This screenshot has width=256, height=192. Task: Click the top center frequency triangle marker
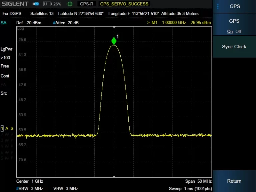[114, 27]
